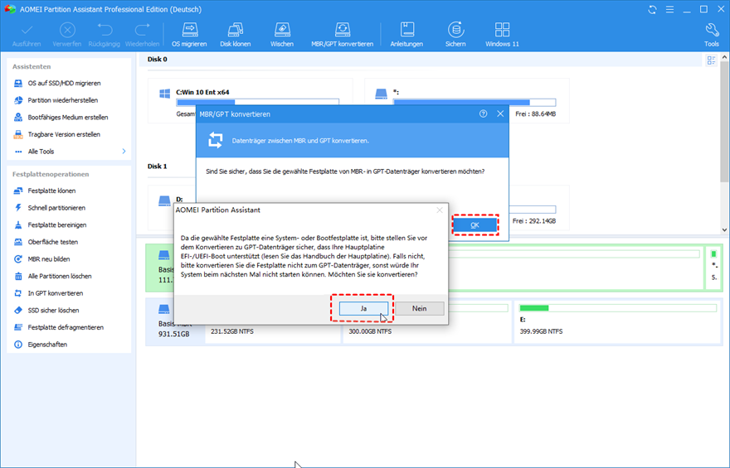Click the Rückgängig undo icon

click(105, 35)
